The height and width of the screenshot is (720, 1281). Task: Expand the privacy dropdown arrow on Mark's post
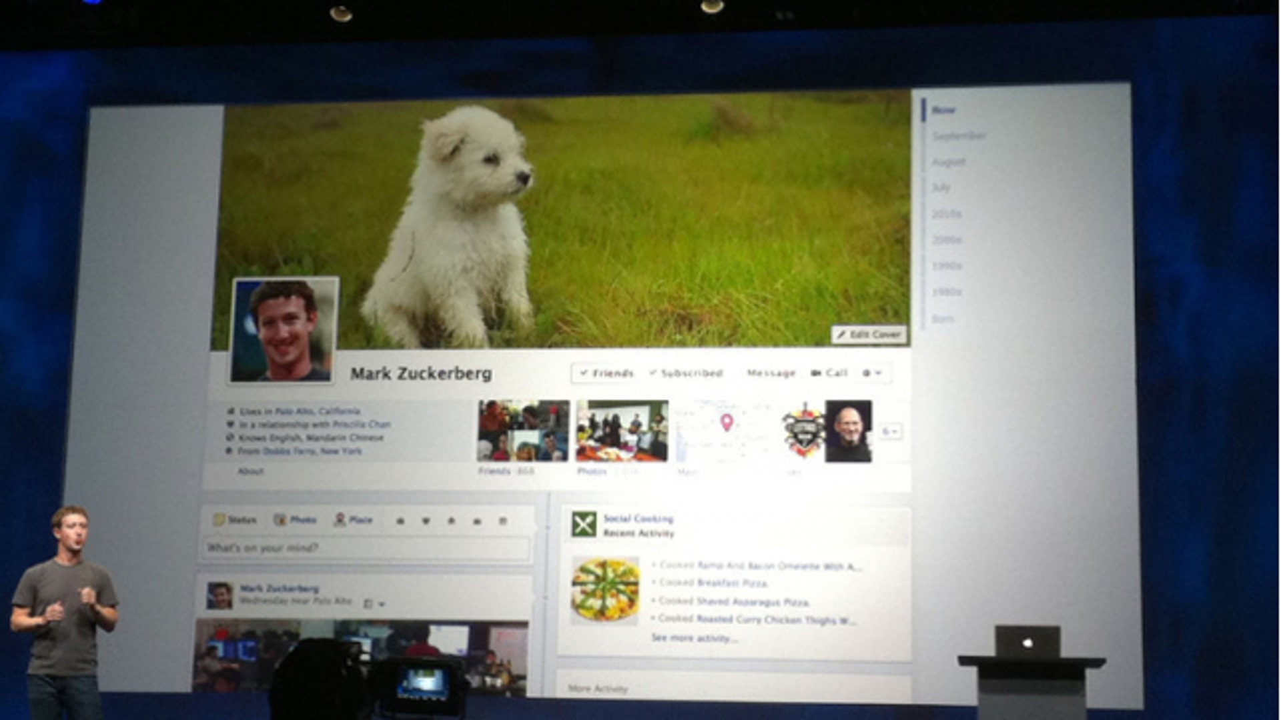(382, 604)
